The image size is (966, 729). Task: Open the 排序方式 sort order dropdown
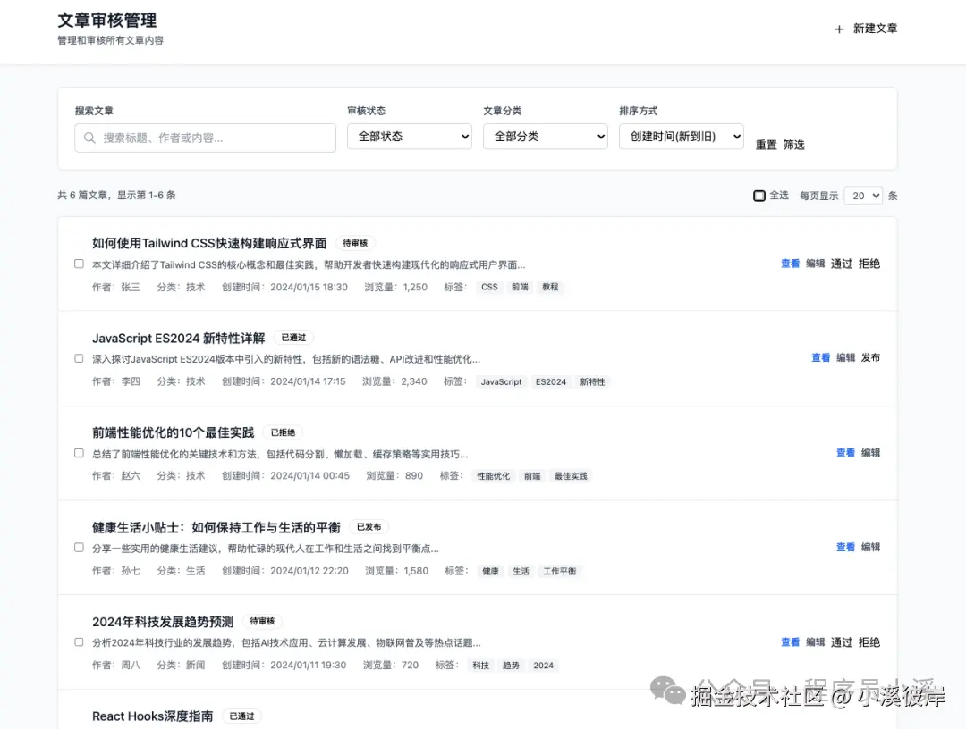coord(681,137)
